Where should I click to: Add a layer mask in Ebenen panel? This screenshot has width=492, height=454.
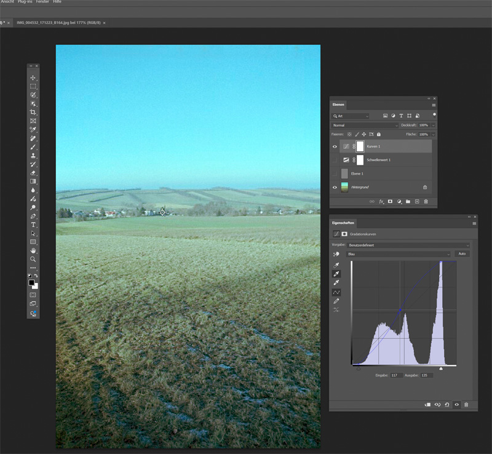coord(390,202)
